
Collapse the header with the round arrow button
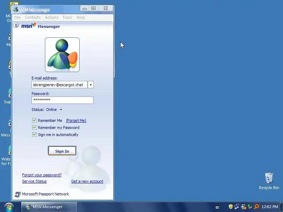[16, 25]
